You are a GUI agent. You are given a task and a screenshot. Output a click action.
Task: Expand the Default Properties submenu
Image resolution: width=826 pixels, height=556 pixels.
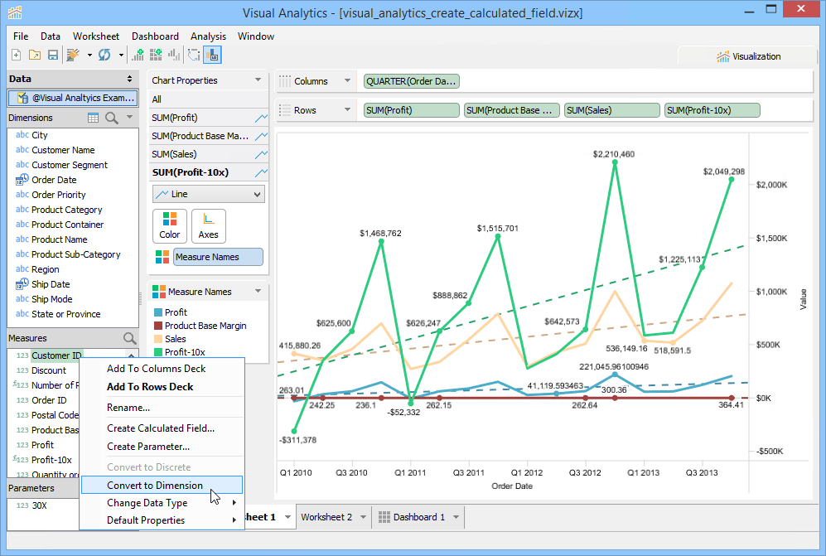(162, 520)
